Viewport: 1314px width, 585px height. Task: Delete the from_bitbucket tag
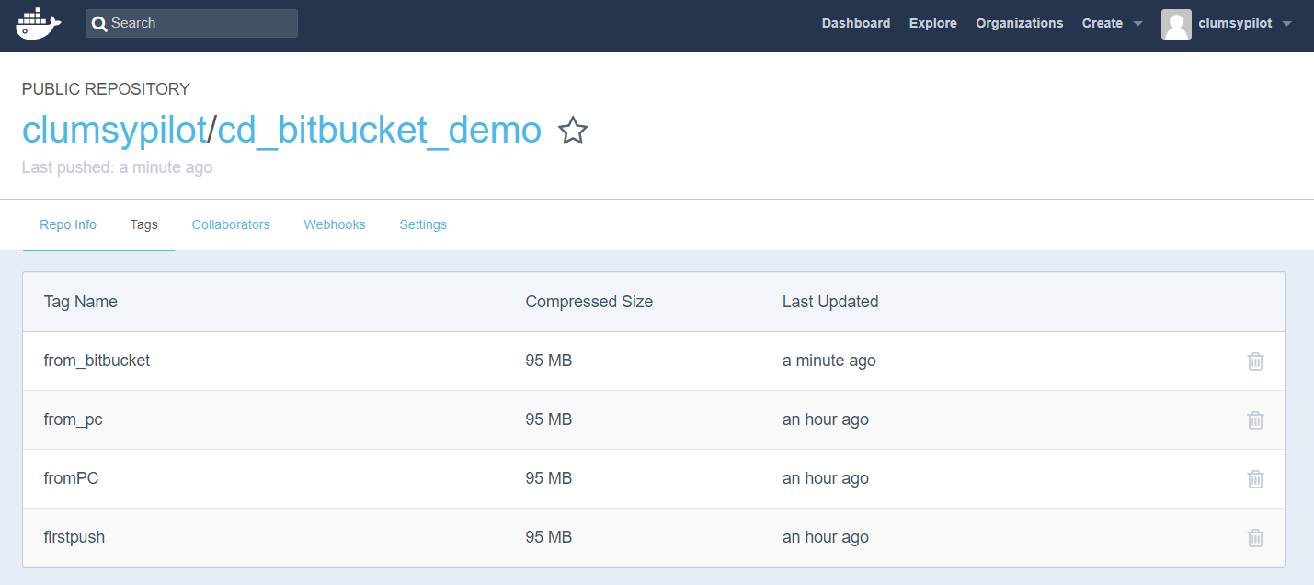tap(1255, 361)
